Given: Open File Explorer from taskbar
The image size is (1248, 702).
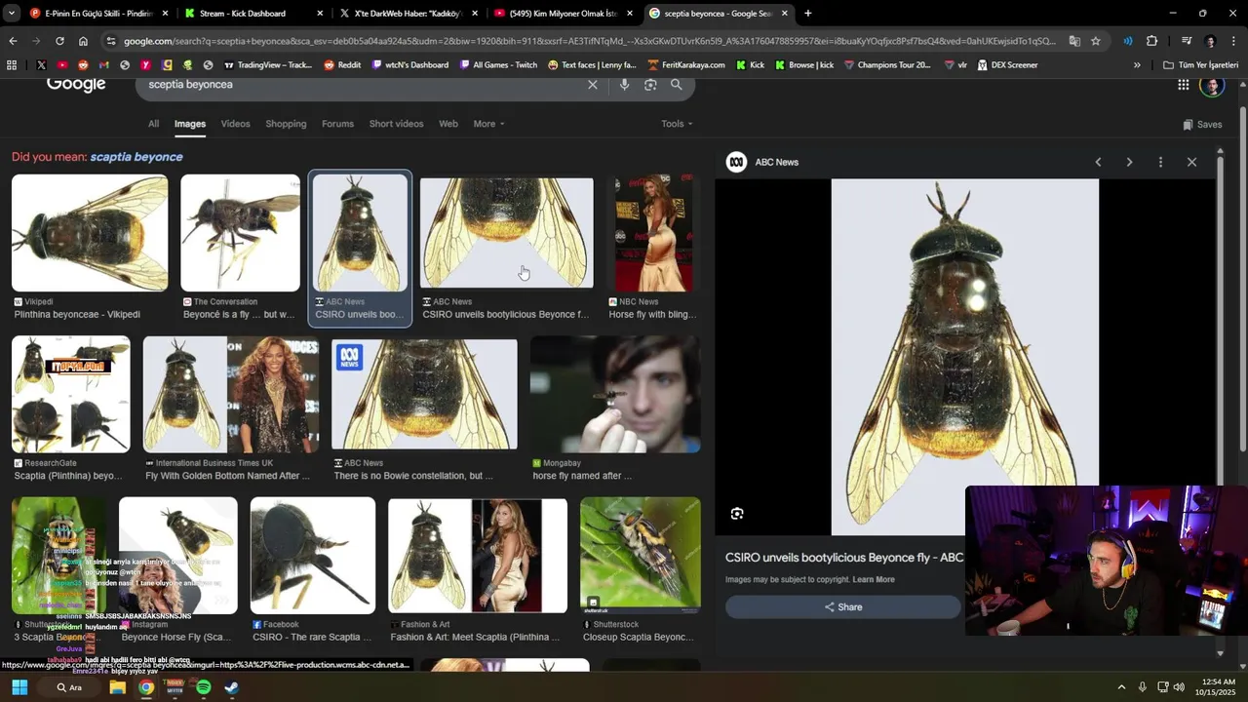Looking at the screenshot, I should pos(117,687).
